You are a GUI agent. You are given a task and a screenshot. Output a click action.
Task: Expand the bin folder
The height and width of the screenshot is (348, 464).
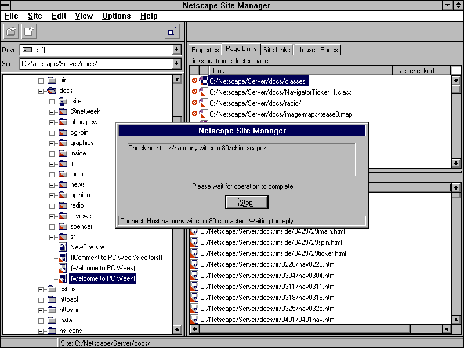tap(41, 81)
